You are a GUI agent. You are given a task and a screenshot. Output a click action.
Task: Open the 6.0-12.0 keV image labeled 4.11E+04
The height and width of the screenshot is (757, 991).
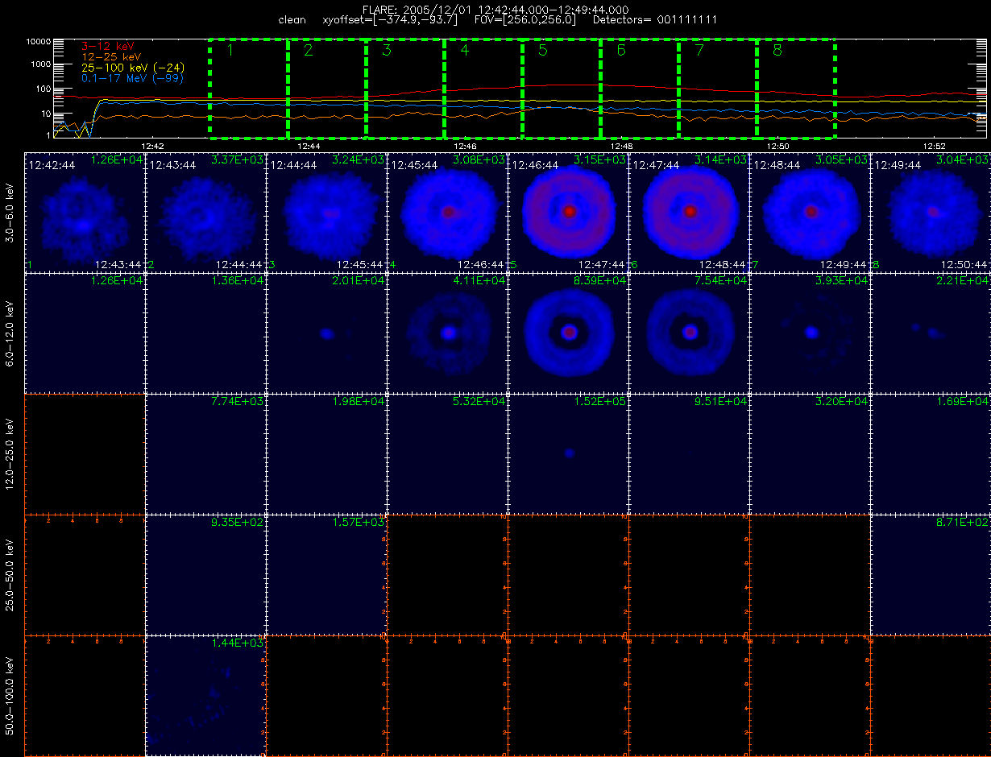(447, 332)
